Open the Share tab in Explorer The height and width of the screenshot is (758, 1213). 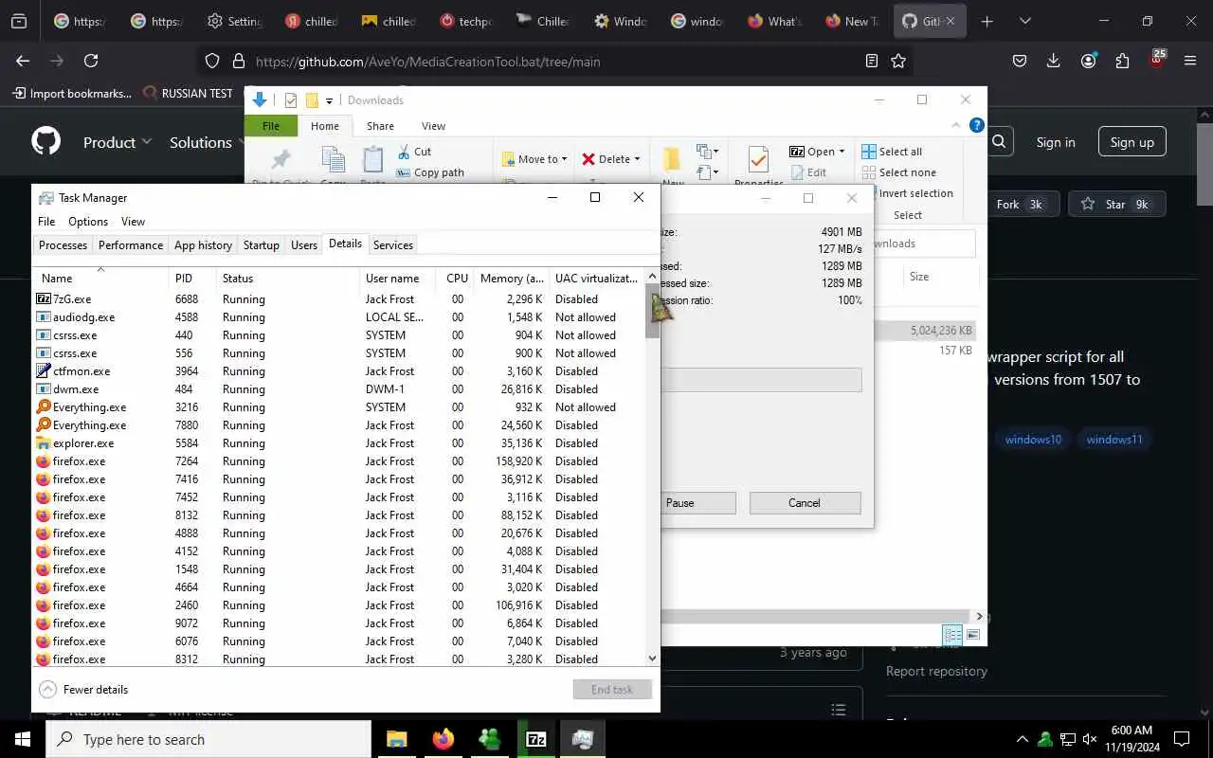pyautogui.click(x=380, y=126)
